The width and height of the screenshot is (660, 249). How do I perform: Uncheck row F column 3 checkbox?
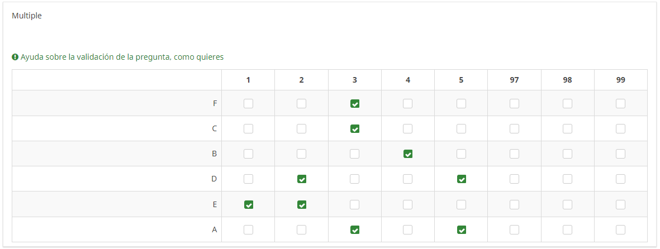(x=355, y=103)
